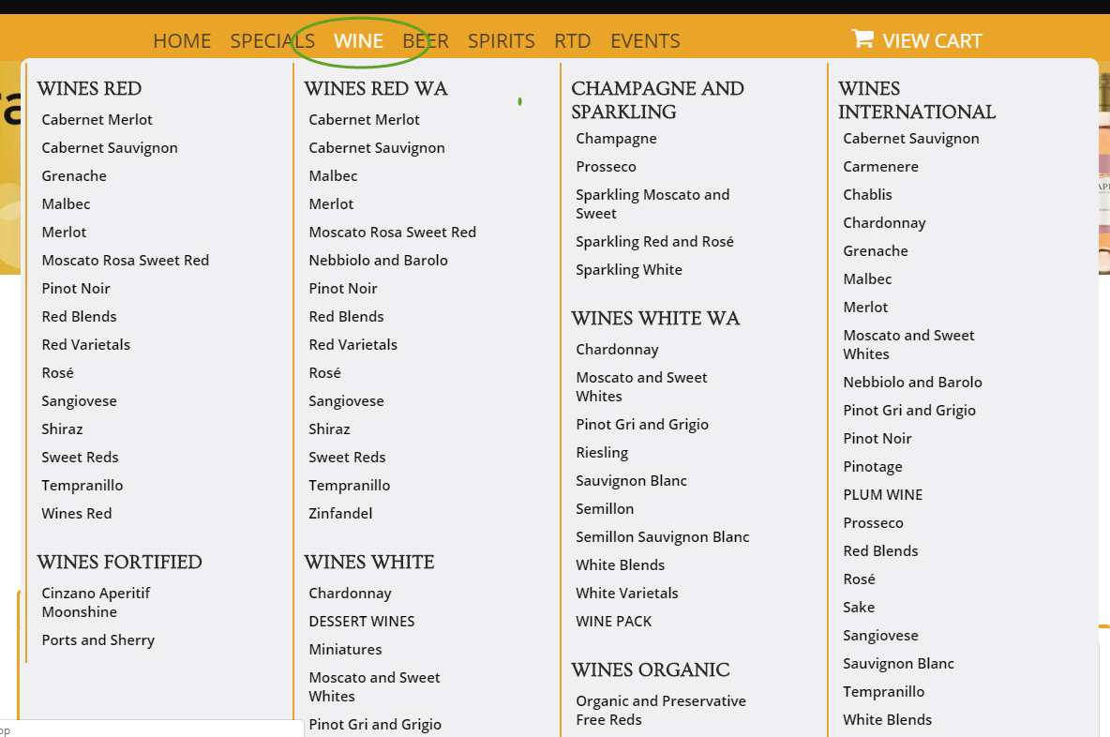Open the WINES WHITE heading
Screen dimensions: 1110x737
point(368,563)
